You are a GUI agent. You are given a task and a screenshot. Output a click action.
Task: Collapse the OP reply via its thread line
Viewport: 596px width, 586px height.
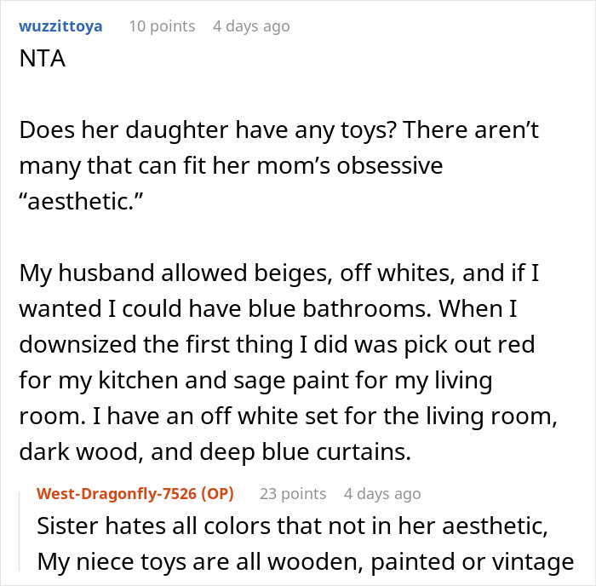click(x=23, y=535)
